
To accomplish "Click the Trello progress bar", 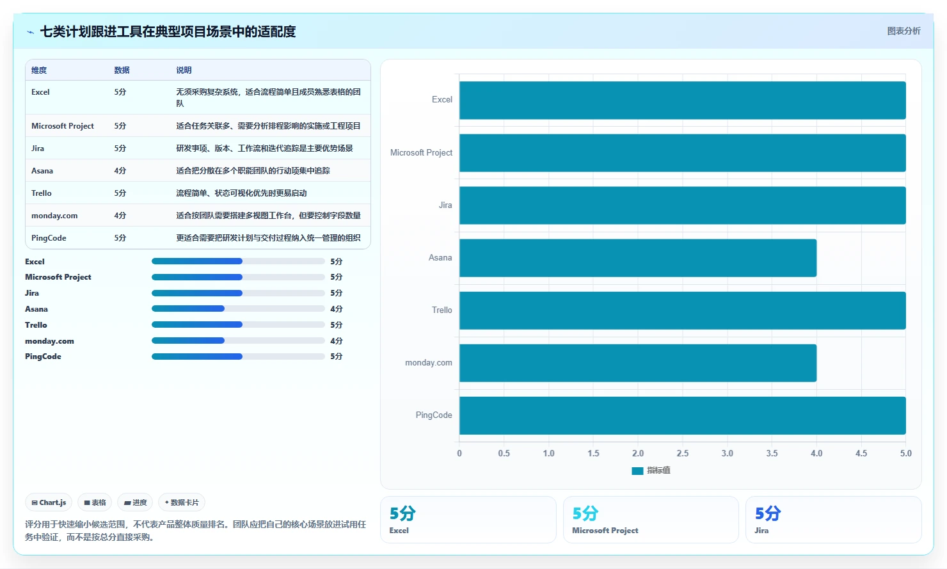I will [x=238, y=325].
